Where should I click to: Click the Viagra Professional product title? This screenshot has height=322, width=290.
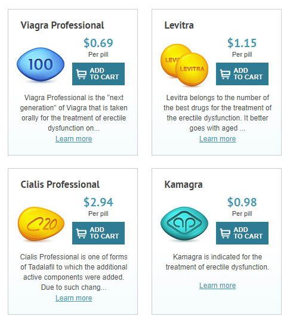coord(62,26)
